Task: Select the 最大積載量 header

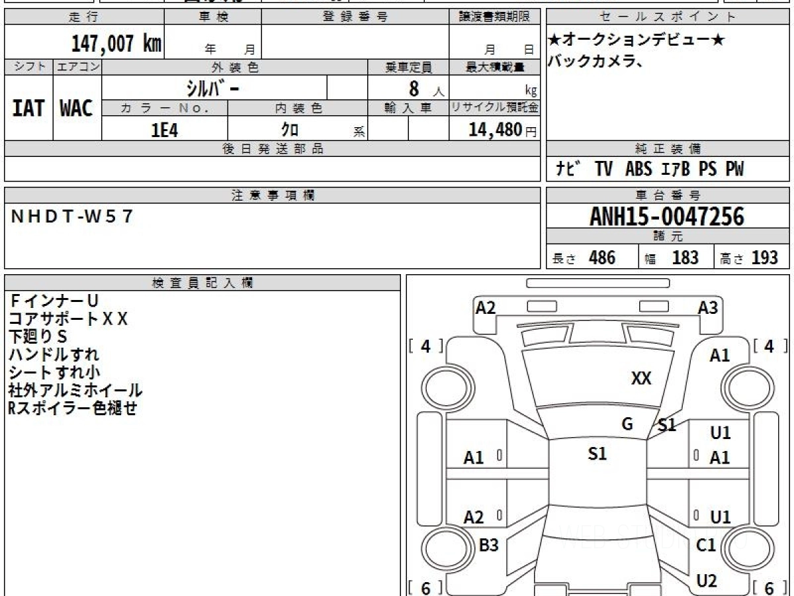Action: pos(494,67)
